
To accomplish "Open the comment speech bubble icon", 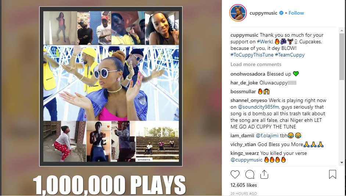I will click(x=250, y=174).
